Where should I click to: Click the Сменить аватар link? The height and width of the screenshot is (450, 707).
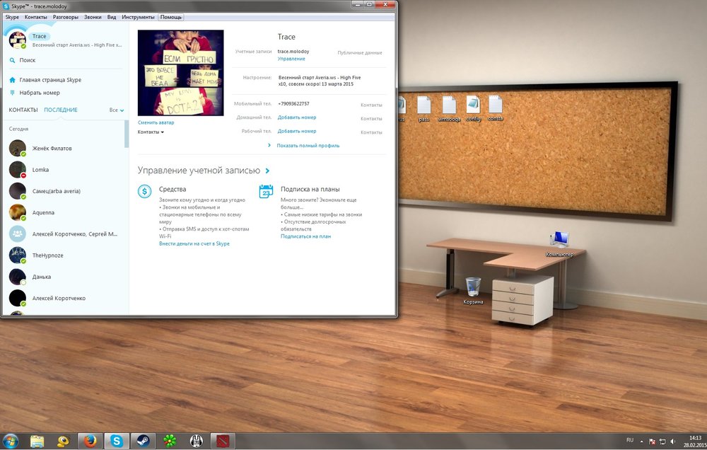(156, 123)
